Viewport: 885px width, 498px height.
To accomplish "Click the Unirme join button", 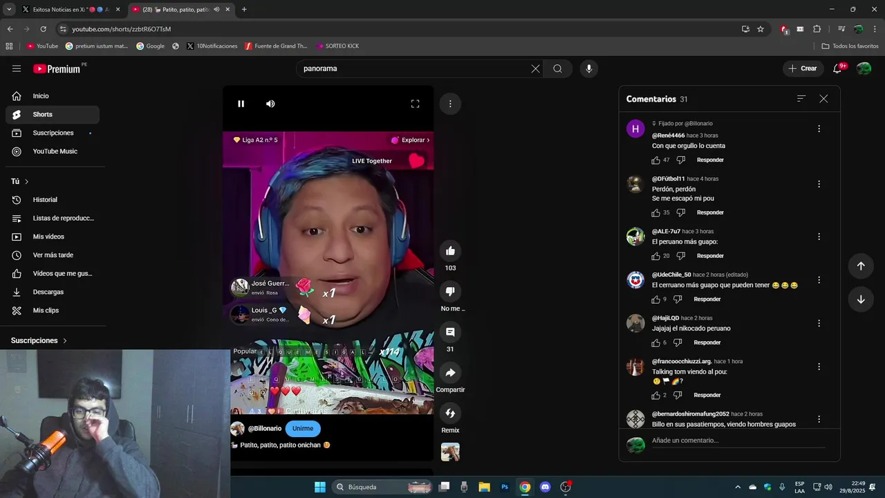I will (x=303, y=429).
